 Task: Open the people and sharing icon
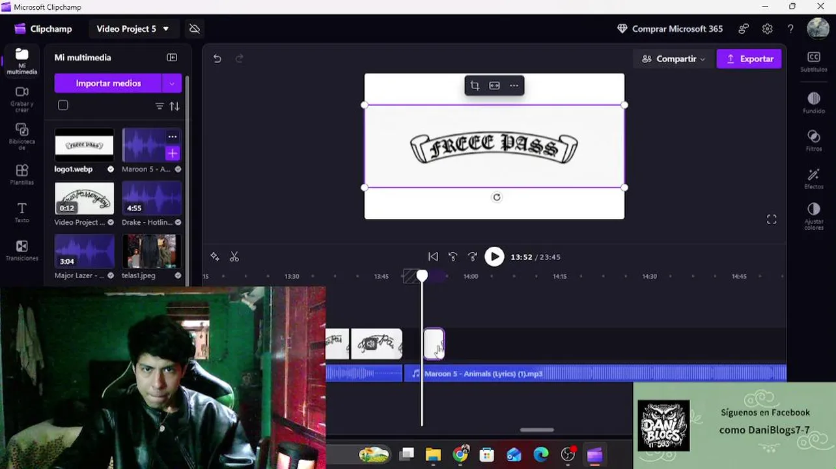coord(744,29)
